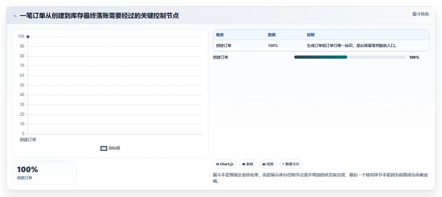This screenshot has width=442, height=197.
Task: Click the 表格 tag
Action: point(248,164)
